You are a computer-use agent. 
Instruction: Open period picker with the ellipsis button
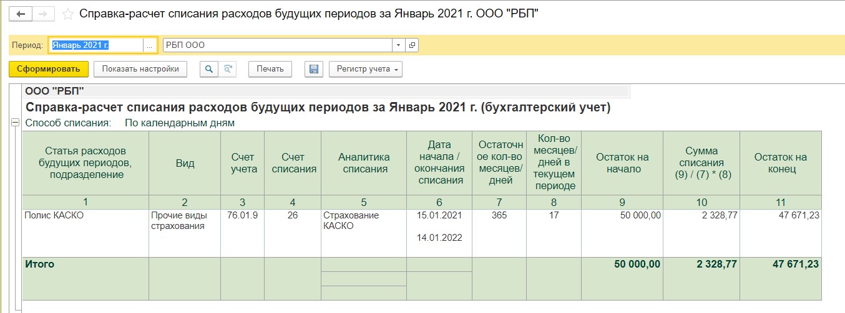click(x=149, y=45)
